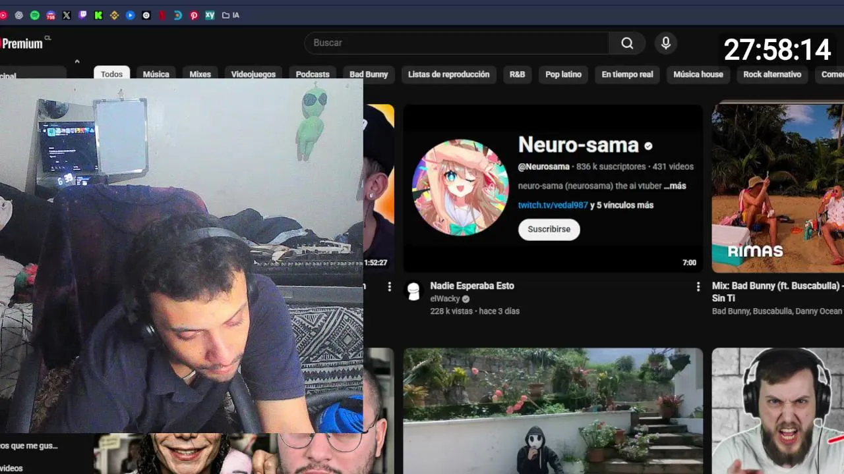Click the 27:58:14 timer overlay
This screenshot has height=474, width=844.
[777, 50]
